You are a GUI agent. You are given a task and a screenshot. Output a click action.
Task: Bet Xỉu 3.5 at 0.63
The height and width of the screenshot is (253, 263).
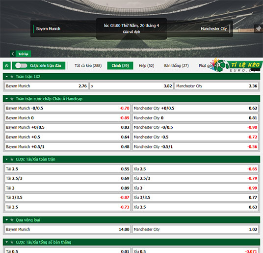[195, 207]
